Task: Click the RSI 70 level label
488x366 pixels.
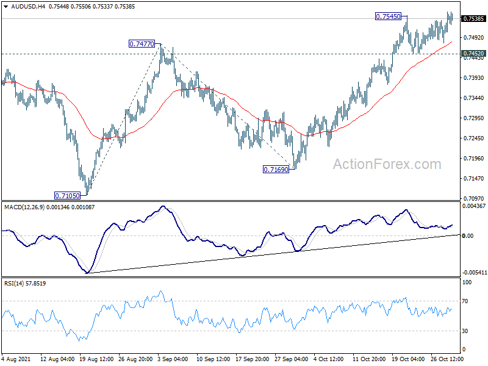Action: click(465, 301)
